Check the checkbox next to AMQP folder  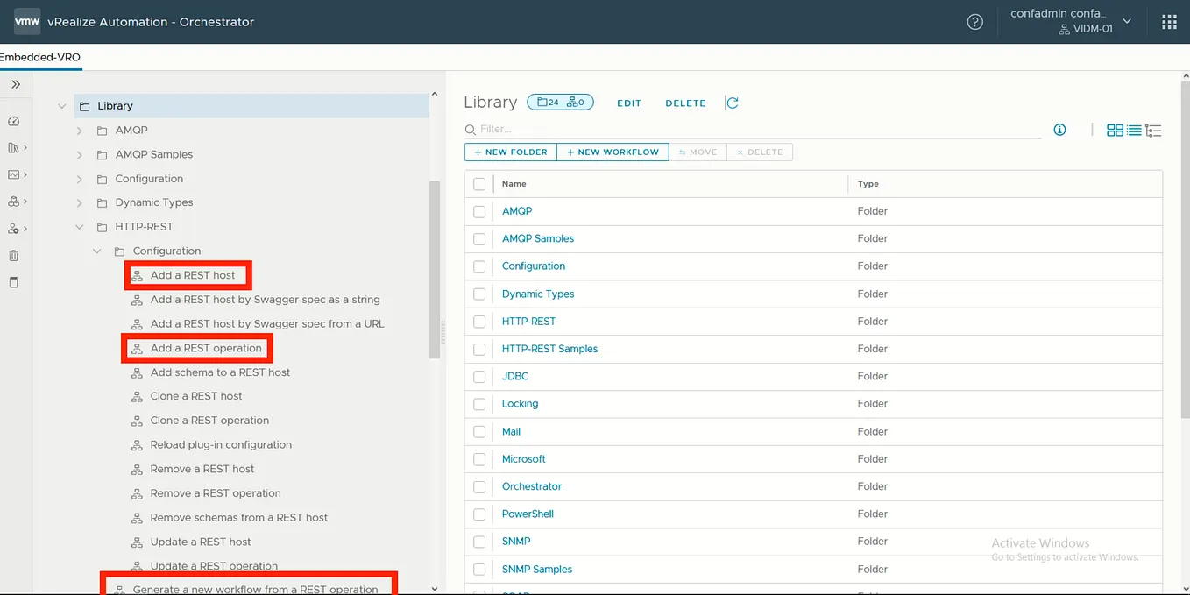(479, 211)
